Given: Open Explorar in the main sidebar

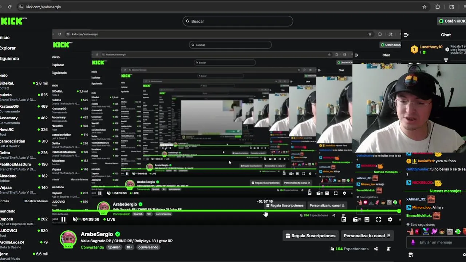Looking at the screenshot, I should 8,48.
